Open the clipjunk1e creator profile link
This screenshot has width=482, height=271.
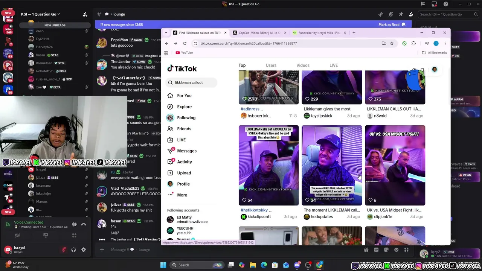click(x=383, y=217)
